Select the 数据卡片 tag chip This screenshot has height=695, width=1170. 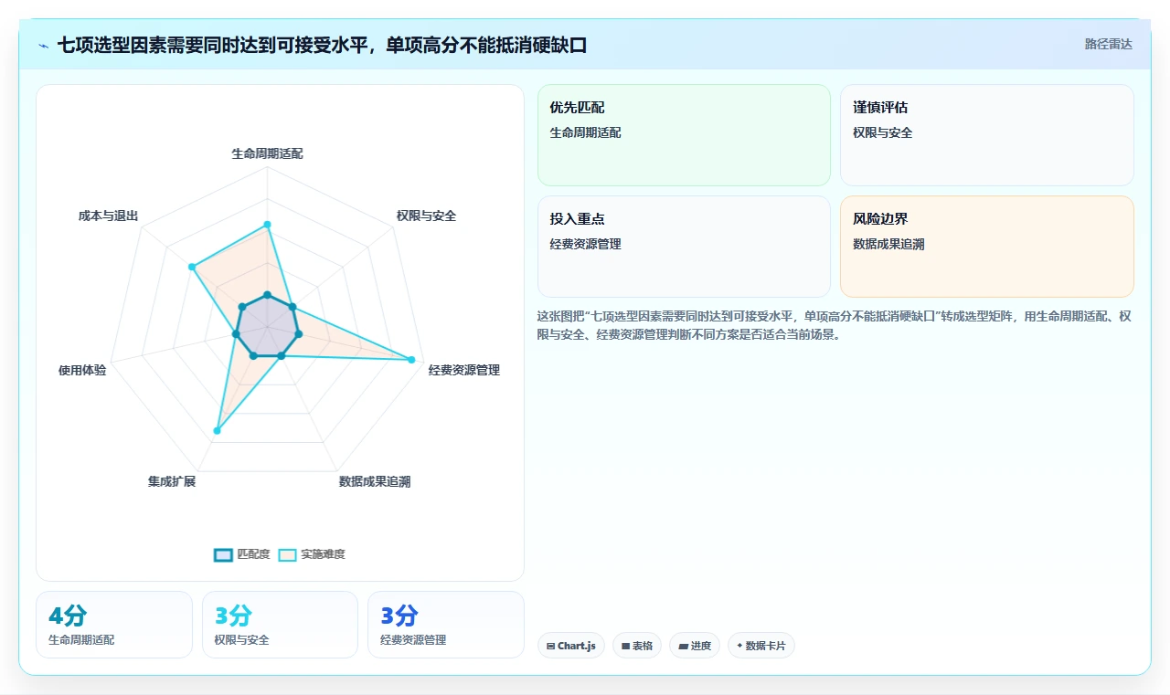point(761,646)
